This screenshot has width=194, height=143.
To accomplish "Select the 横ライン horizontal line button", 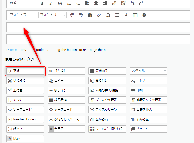I will [x=66, y=90].
